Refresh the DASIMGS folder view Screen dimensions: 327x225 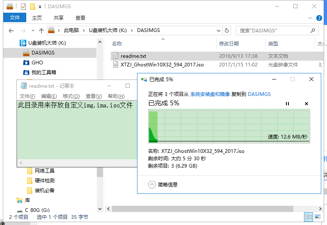pos(227,31)
